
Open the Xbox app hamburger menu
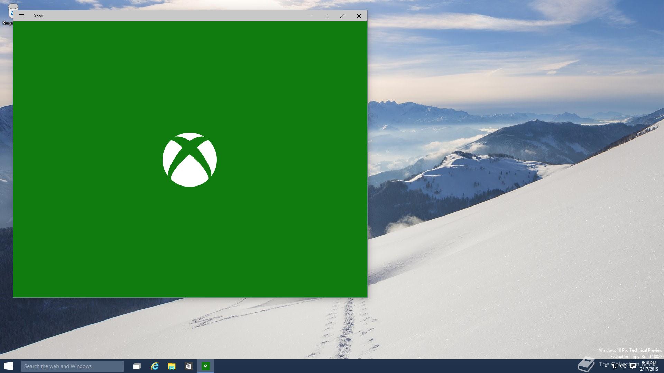21,16
